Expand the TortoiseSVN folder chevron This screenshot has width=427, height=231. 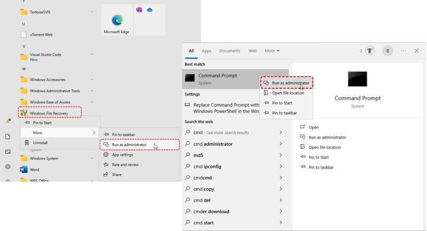pyautogui.click(x=92, y=12)
